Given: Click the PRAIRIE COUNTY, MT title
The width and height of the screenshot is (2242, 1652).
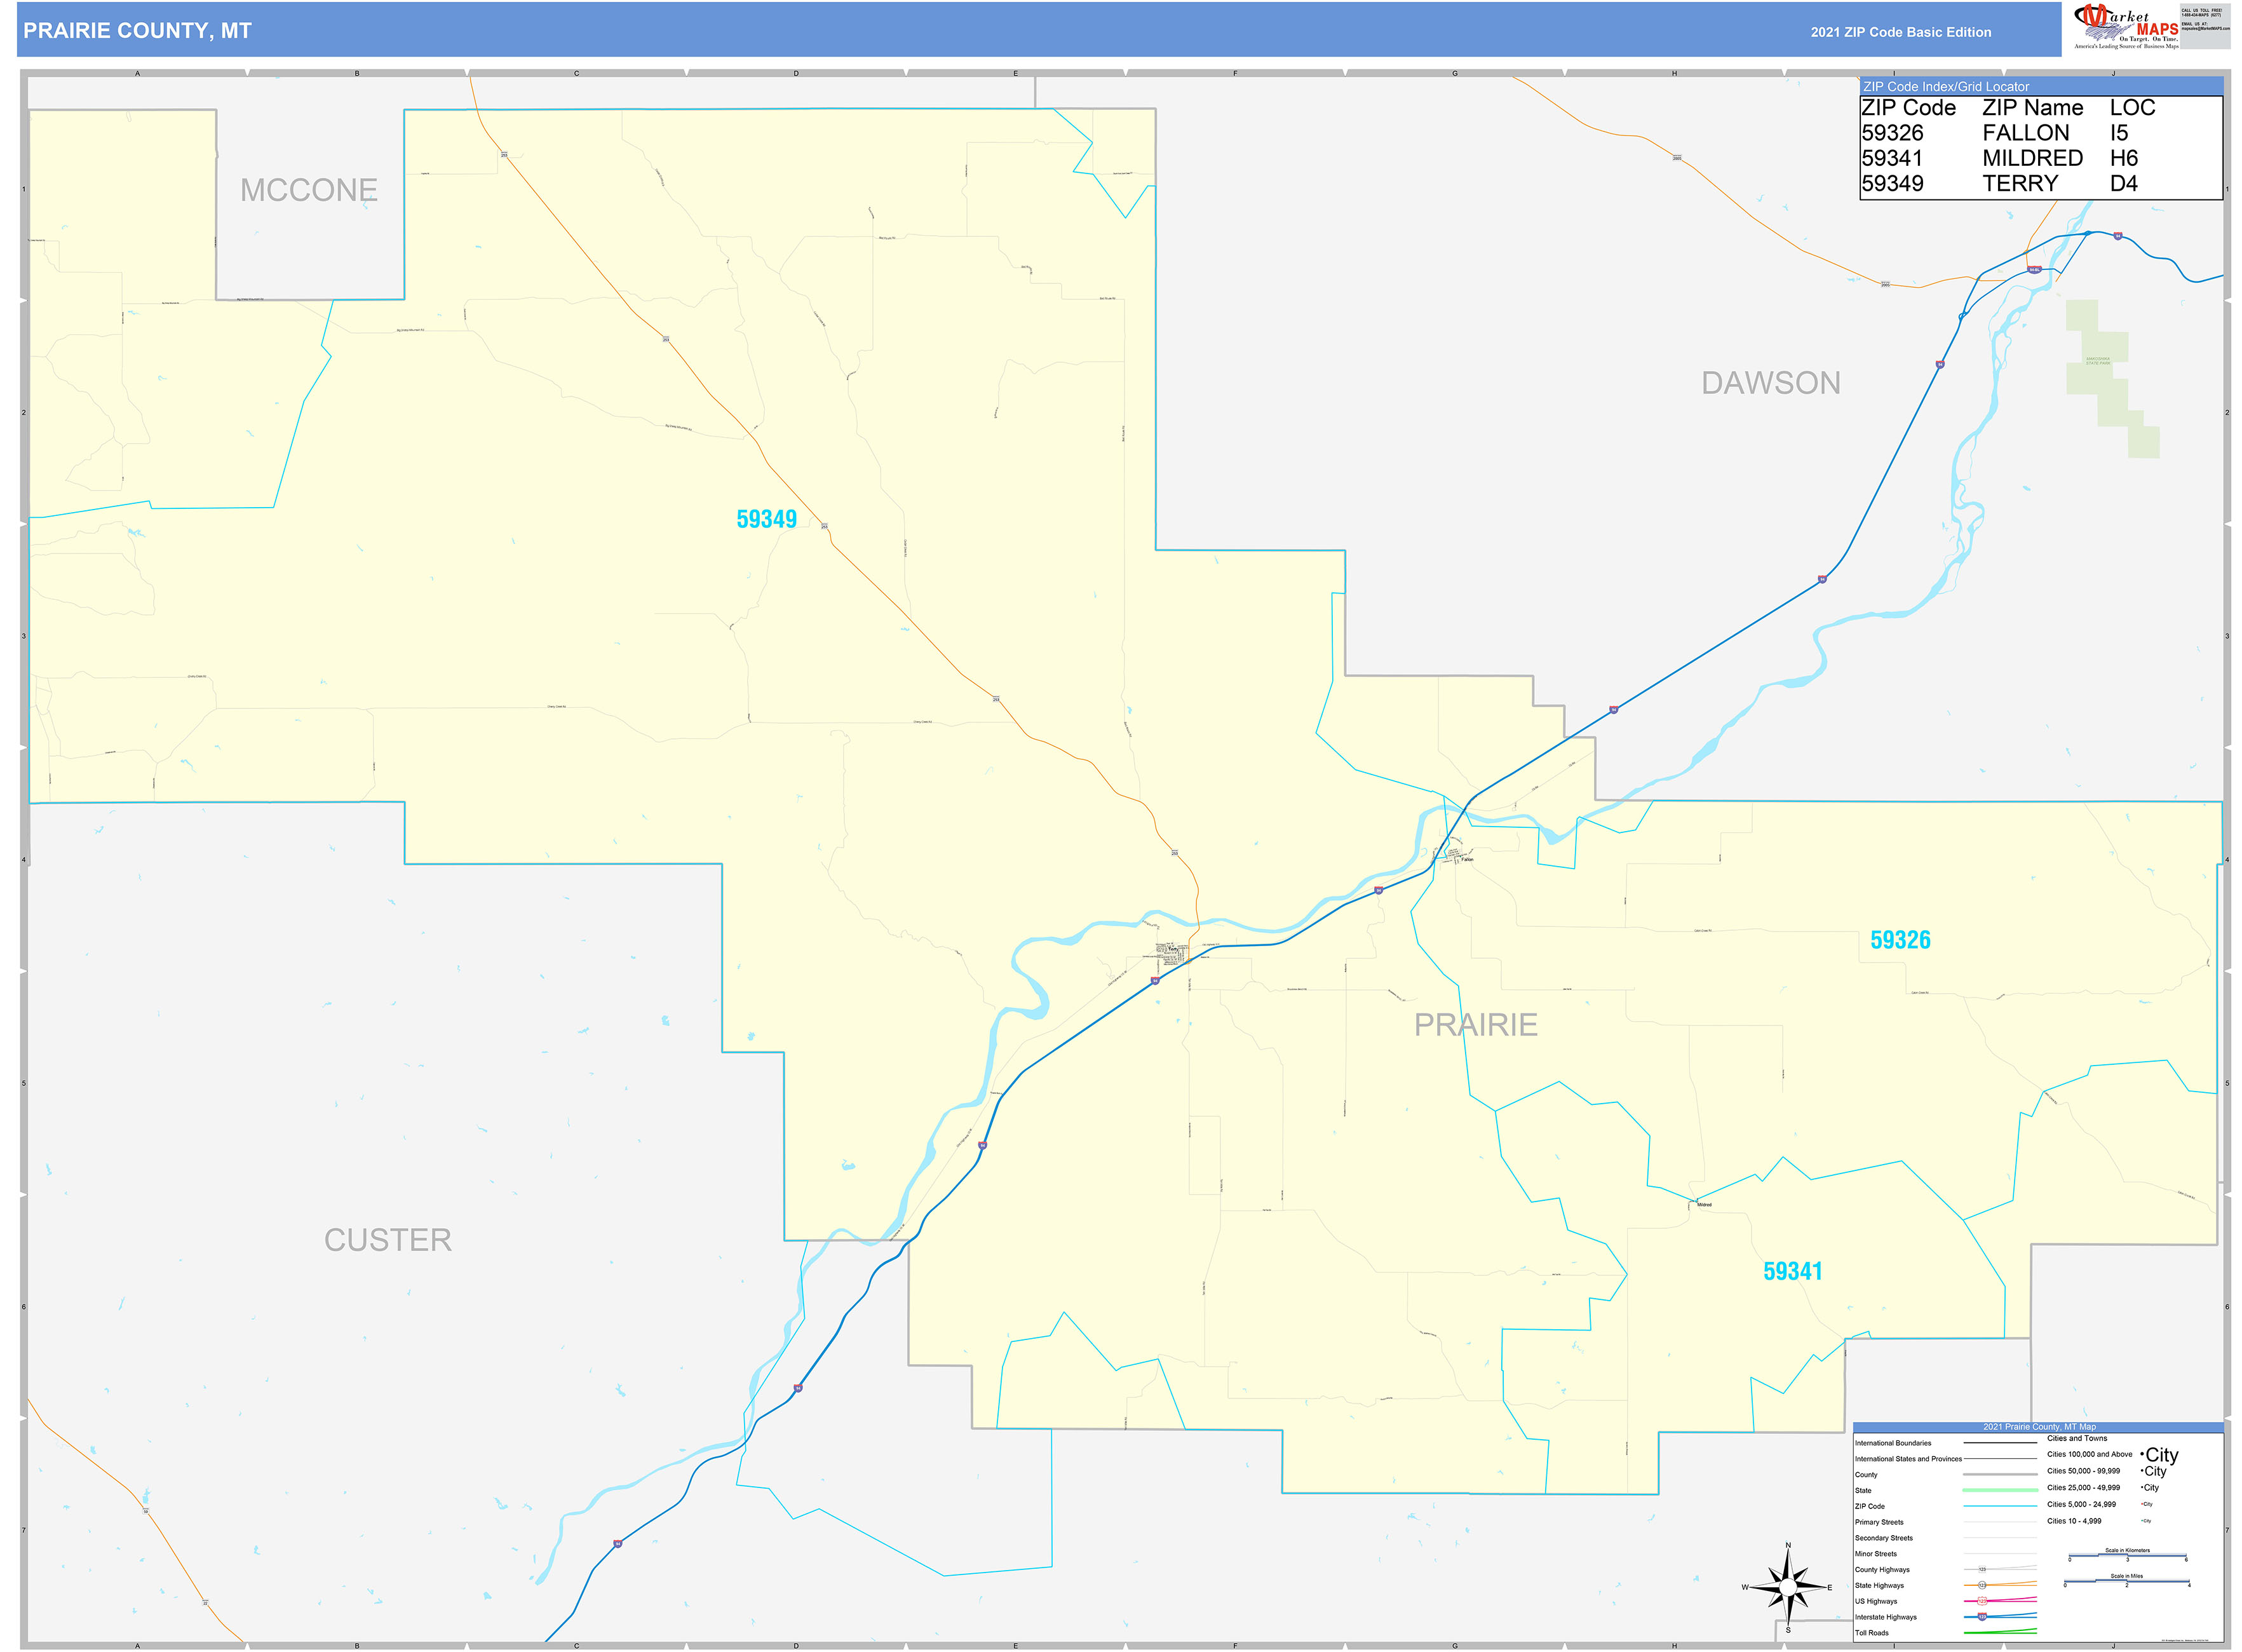Looking at the screenshot, I should tap(137, 31).
